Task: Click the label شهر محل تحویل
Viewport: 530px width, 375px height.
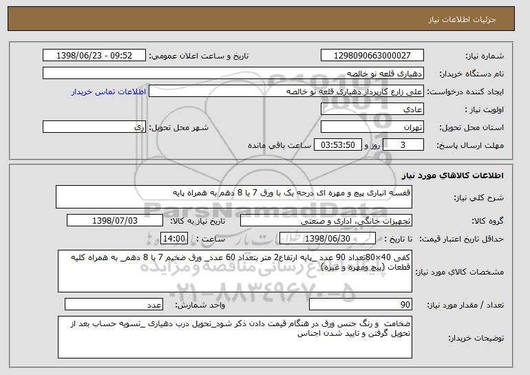Action: (179, 127)
